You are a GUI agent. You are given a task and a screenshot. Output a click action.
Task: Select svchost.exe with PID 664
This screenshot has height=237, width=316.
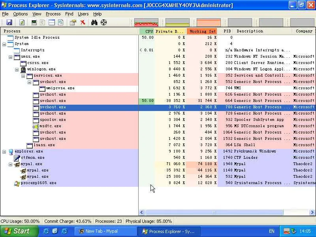click(158, 101)
